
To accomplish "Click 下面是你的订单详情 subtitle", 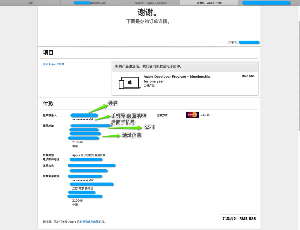I will pyautogui.click(x=148, y=21).
